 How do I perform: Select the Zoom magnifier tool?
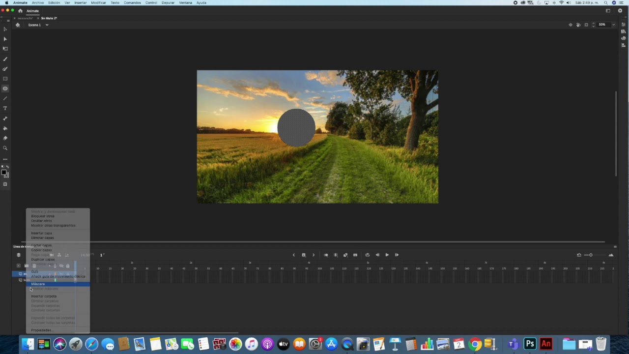[5, 148]
